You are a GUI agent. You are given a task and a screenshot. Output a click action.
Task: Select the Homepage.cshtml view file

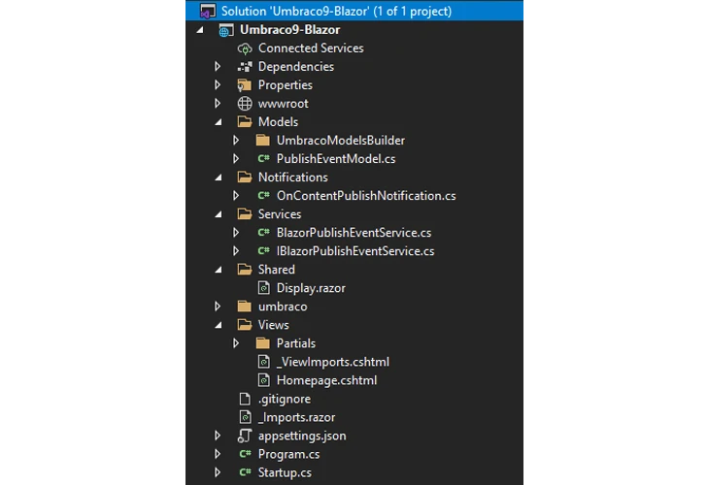pos(326,380)
